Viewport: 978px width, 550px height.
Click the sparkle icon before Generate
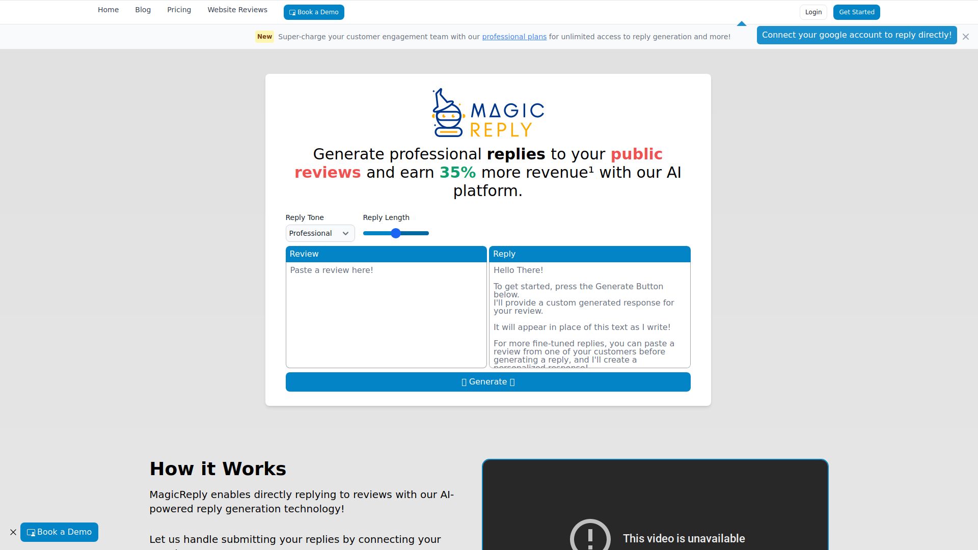point(464,381)
